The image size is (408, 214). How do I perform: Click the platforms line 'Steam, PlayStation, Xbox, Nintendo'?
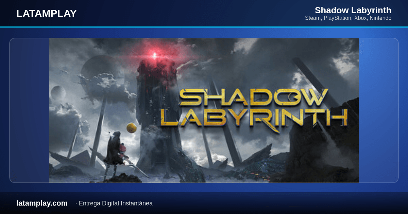tap(348, 18)
